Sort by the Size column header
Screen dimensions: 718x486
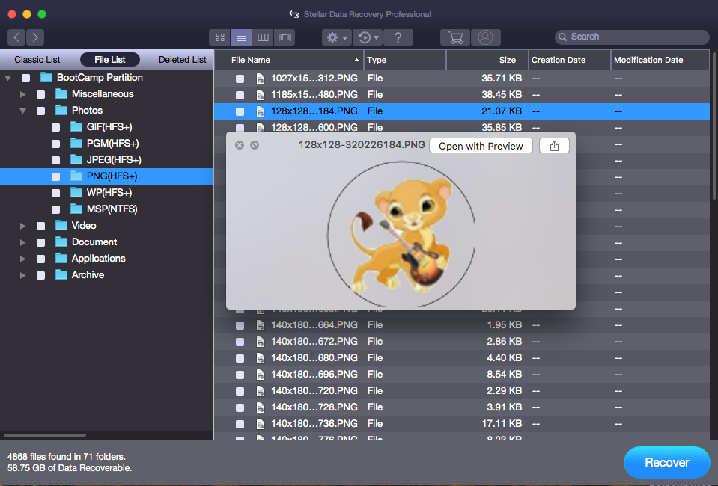coord(487,60)
